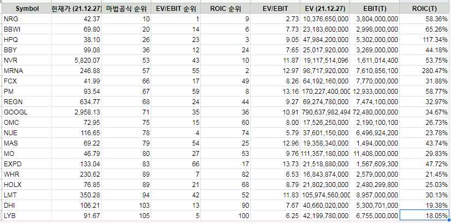Screen dimensions: 451x223
Task: Select the WHR symbol cell
Action: pos(27,174)
